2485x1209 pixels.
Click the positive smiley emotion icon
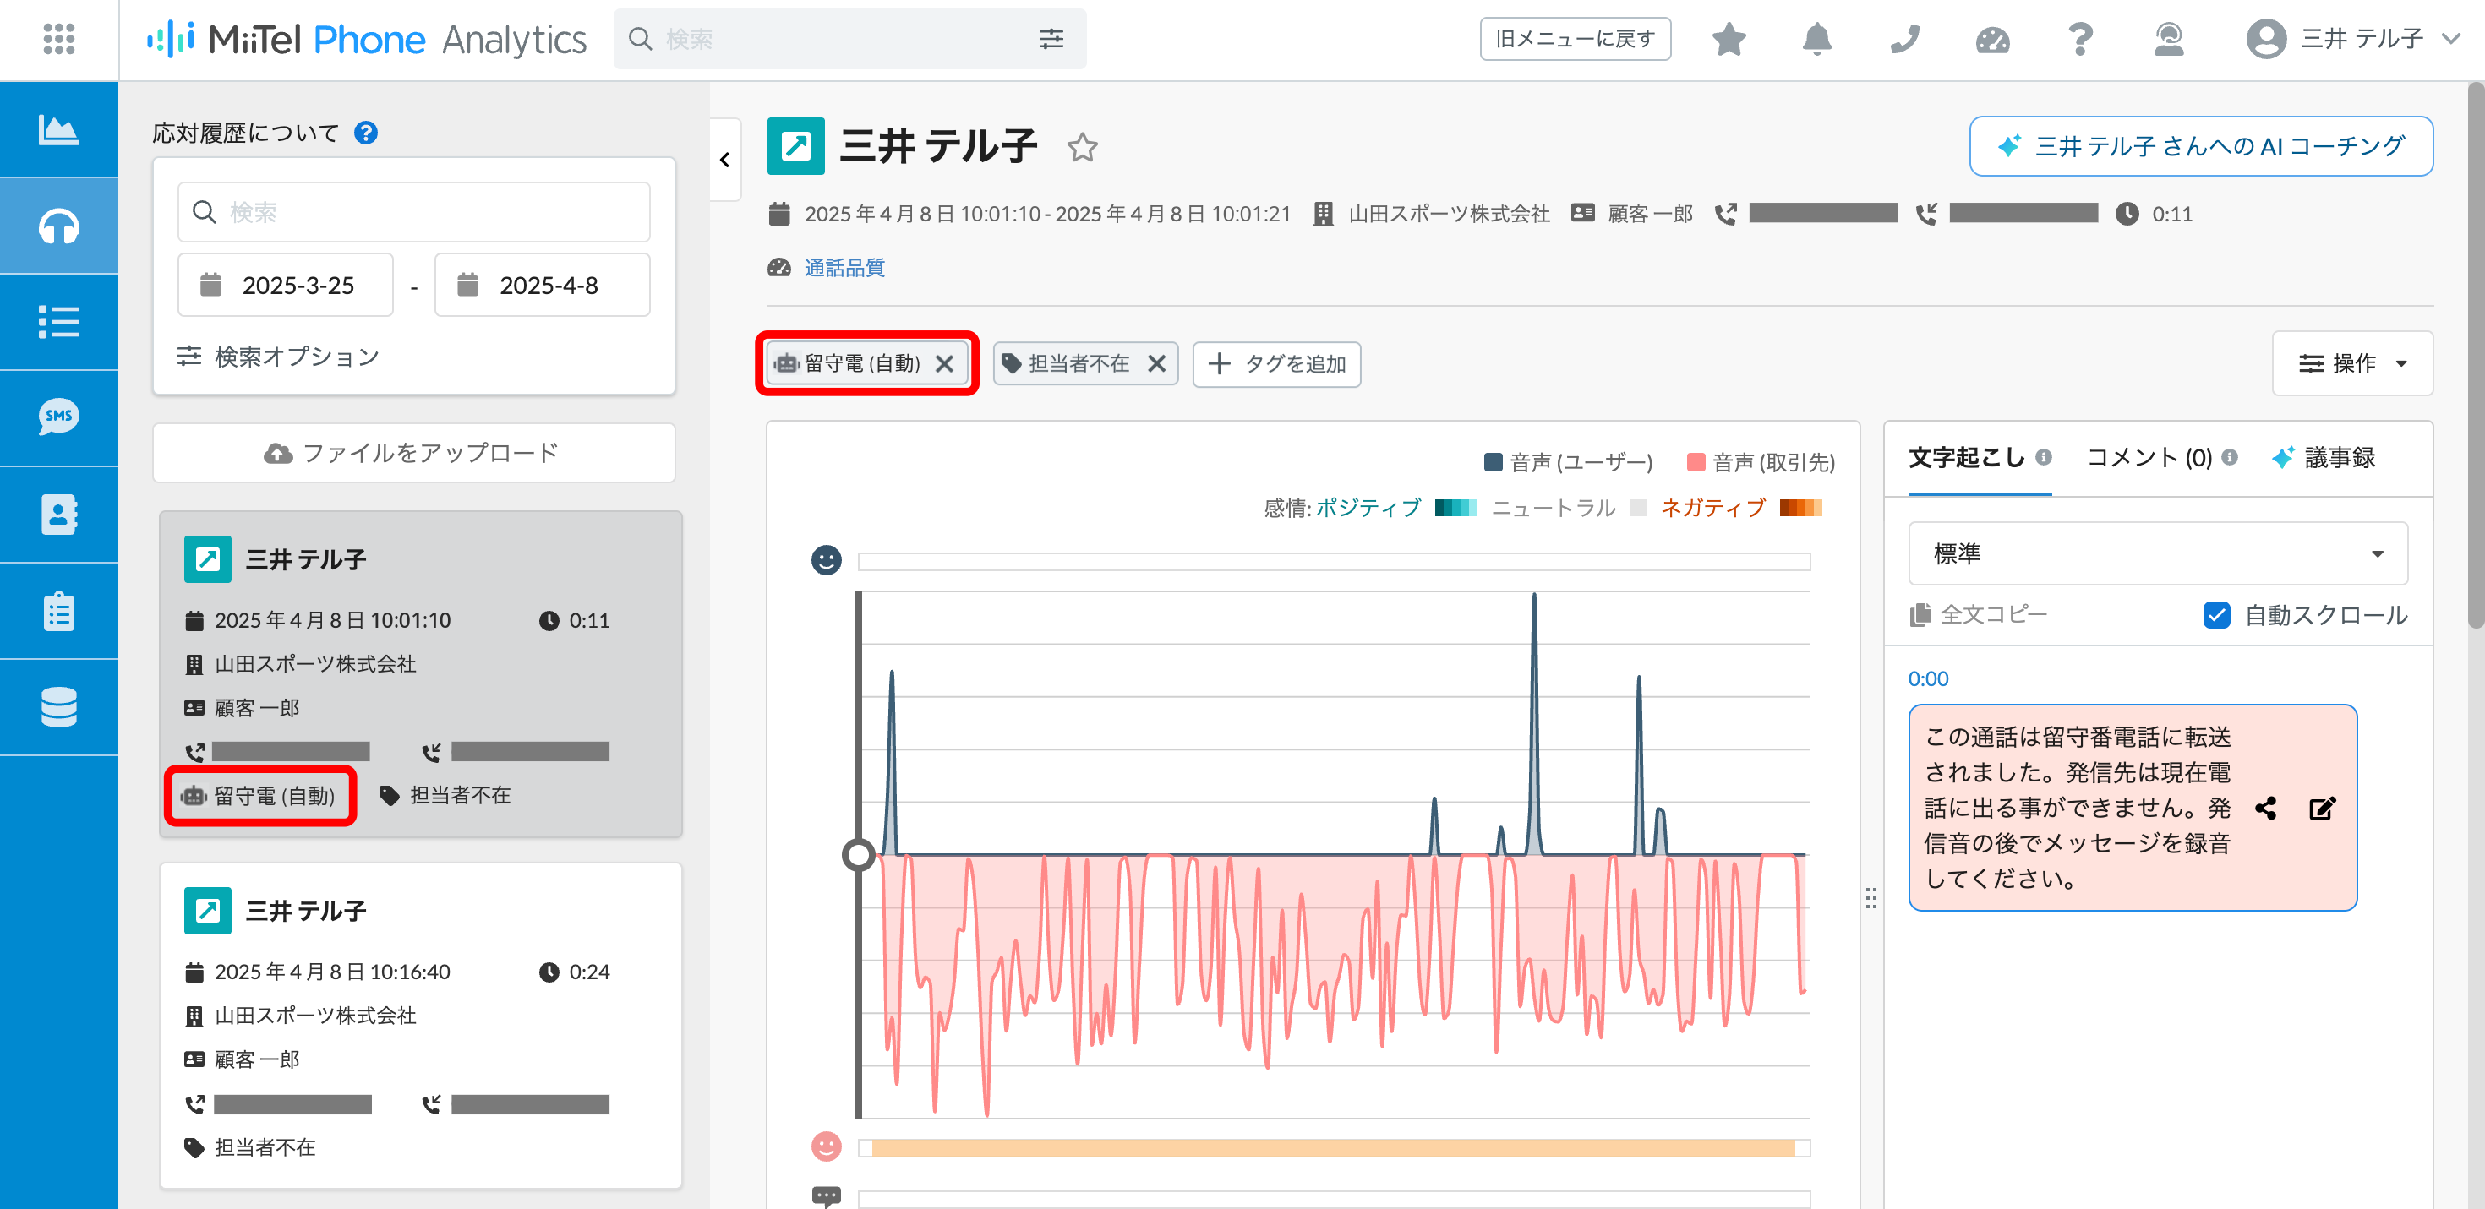coord(826,560)
